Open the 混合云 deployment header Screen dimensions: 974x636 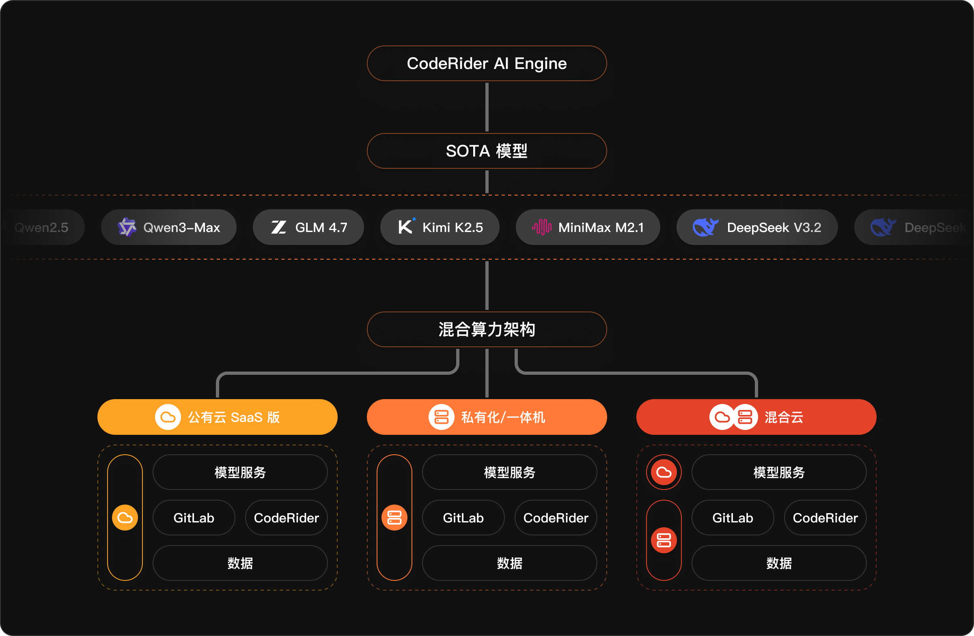pyautogui.click(x=756, y=417)
